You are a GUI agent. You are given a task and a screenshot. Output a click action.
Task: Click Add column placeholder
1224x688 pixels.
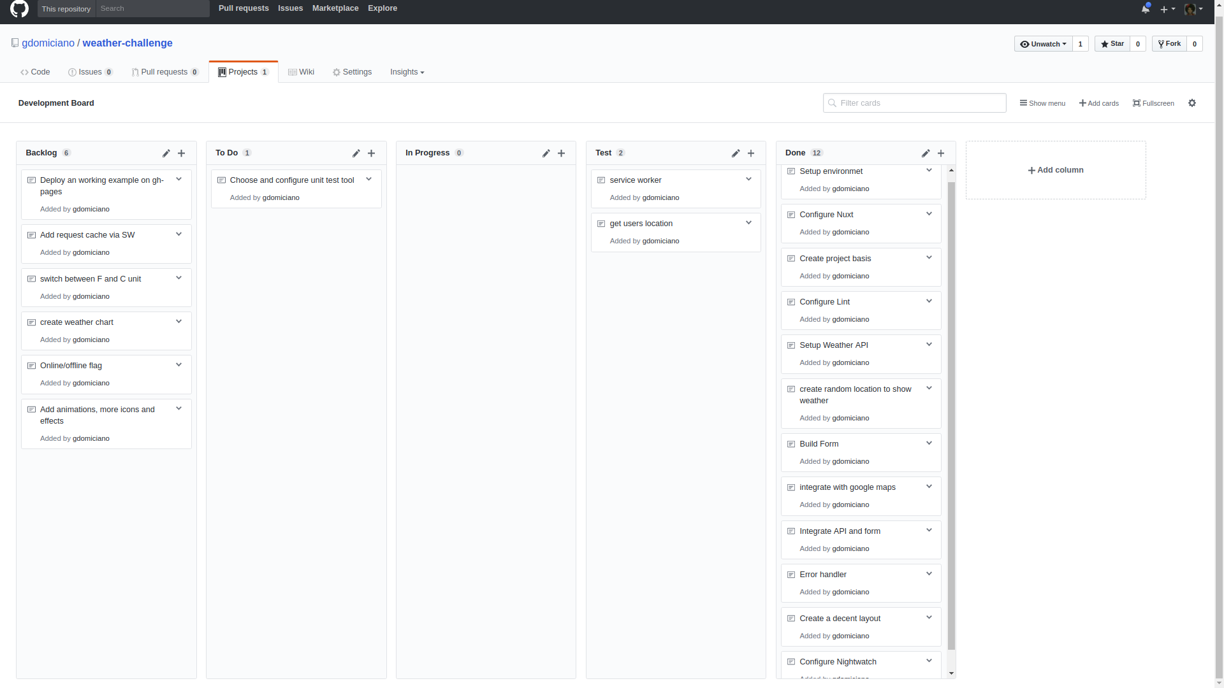click(x=1055, y=170)
